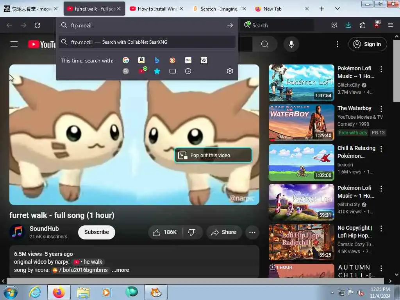This screenshot has height=300, width=400.
Task: Close the furret walk tab
Action: tap(119, 9)
